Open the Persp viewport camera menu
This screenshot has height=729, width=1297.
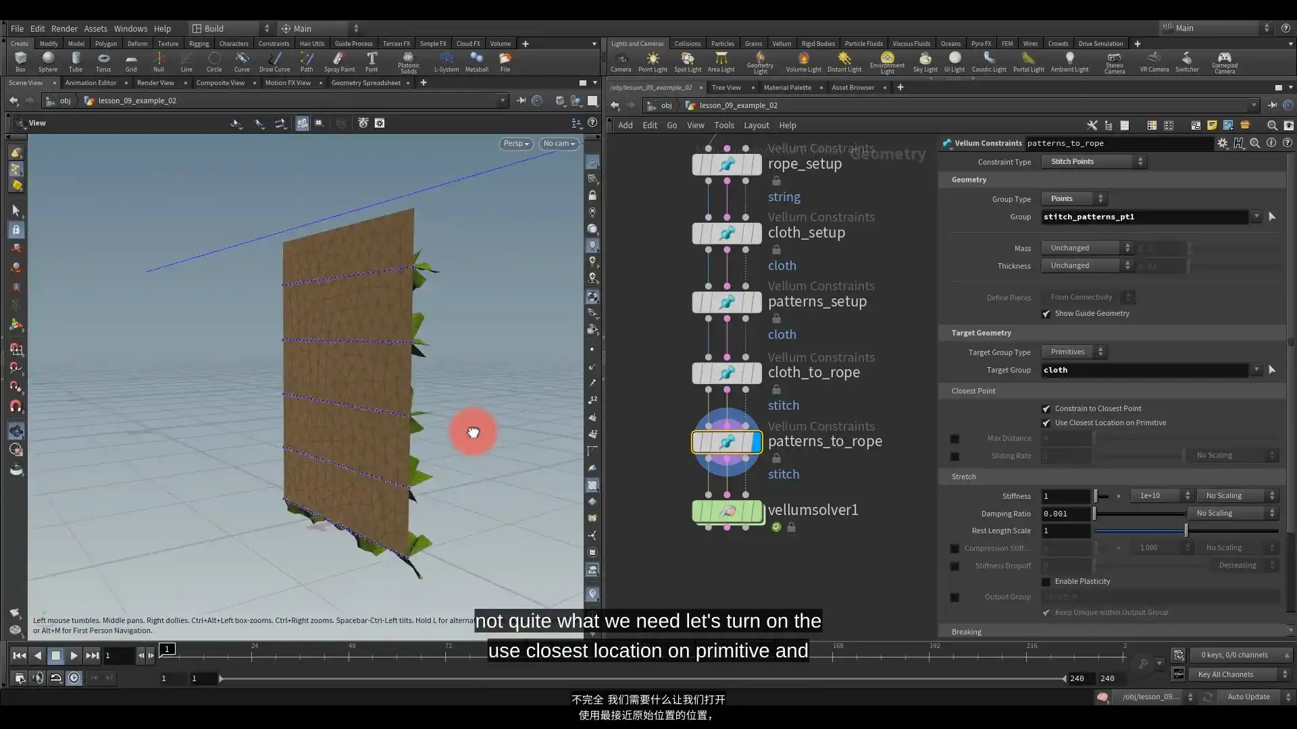point(516,143)
